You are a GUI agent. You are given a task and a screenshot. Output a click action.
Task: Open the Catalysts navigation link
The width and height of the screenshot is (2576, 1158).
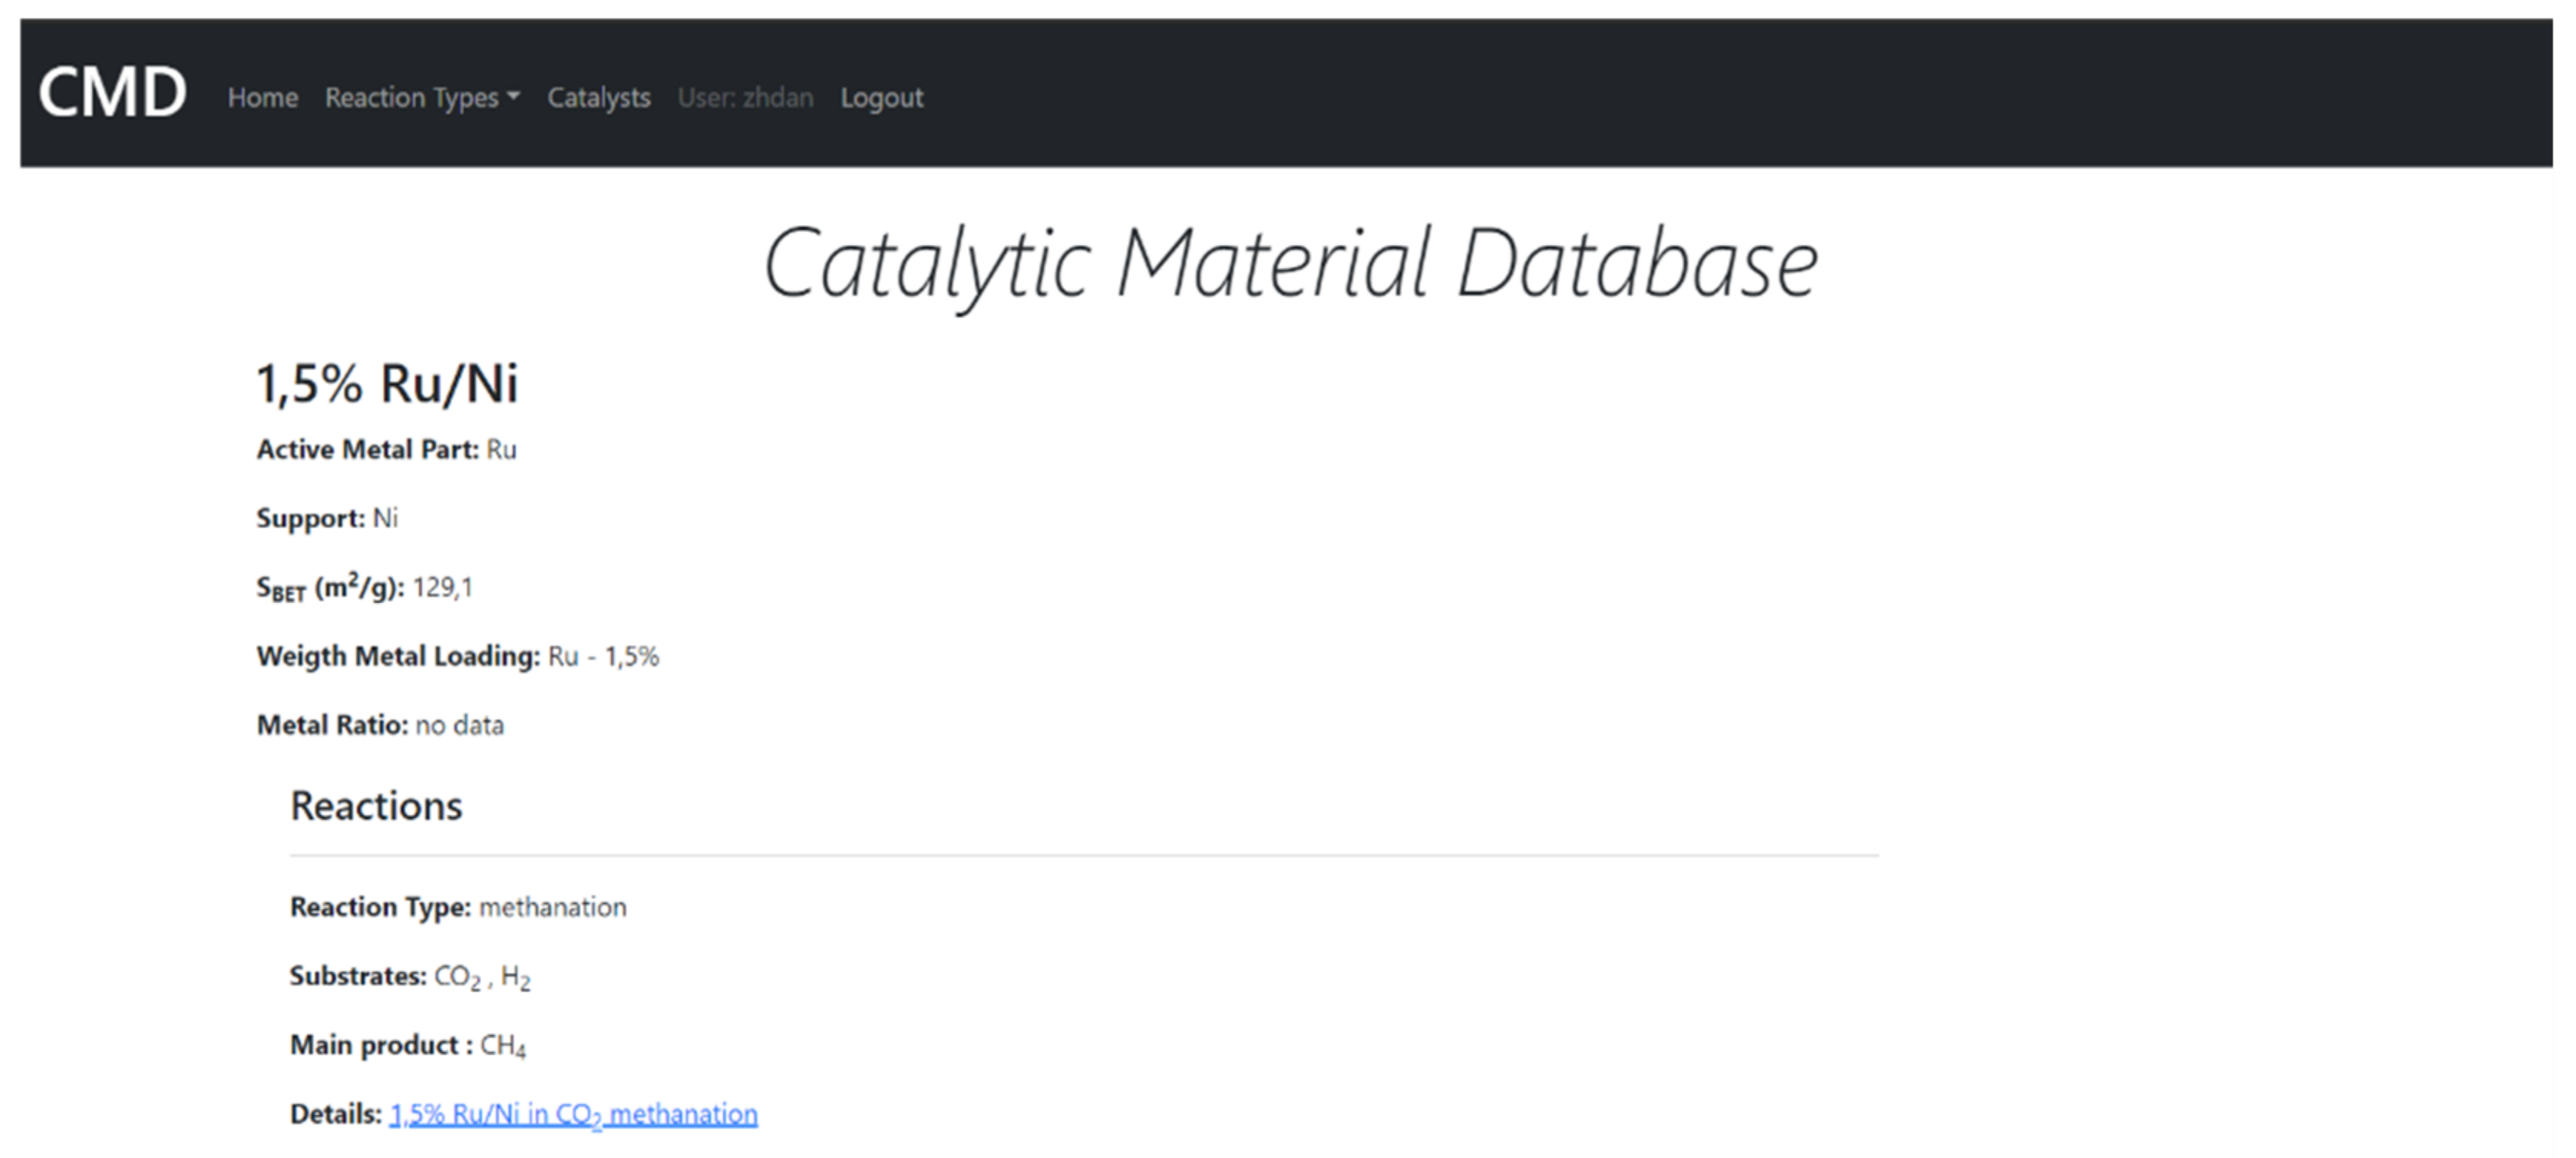point(598,98)
